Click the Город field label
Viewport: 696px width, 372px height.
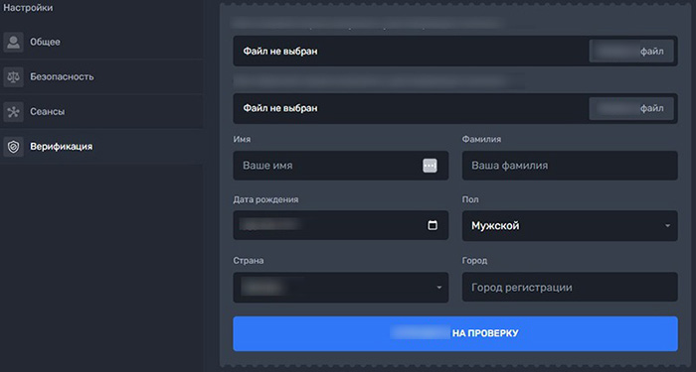click(x=474, y=260)
